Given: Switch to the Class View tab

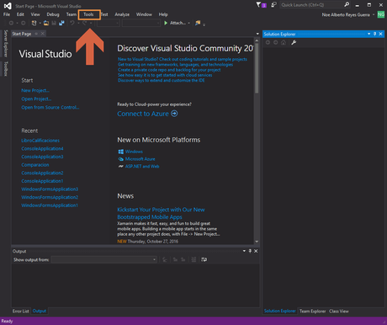Looking at the screenshot, I should coord(339,311).
